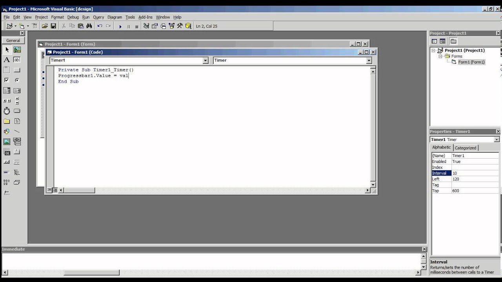Toggle Folders in the Project panel
Screen dimensions: 502x282
pos(453,41)
